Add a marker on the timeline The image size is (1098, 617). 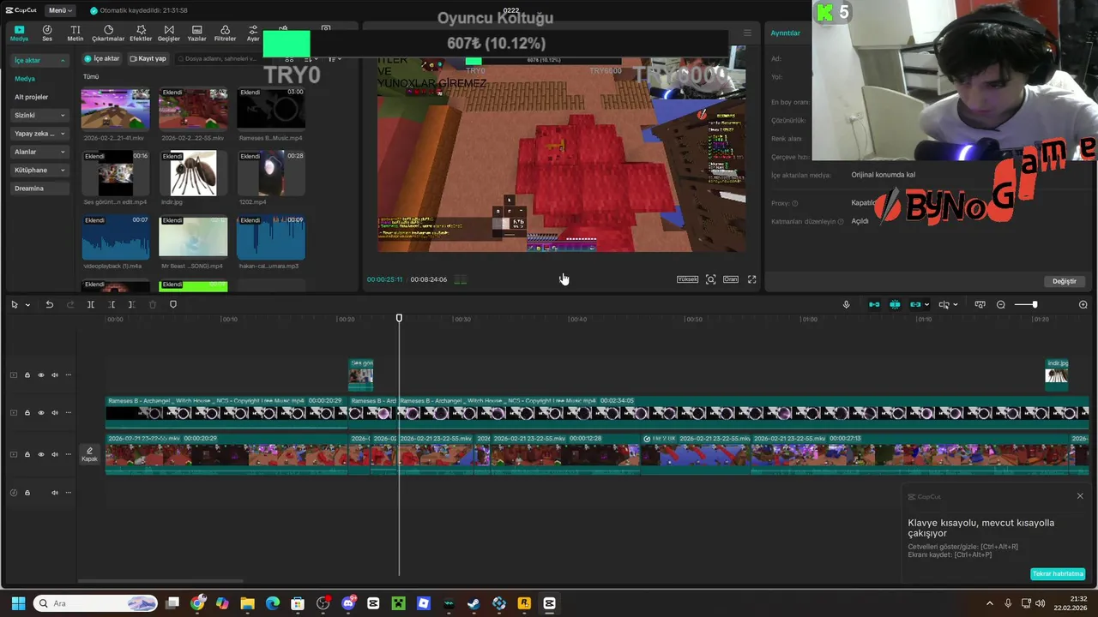click(x=173, y=305)
